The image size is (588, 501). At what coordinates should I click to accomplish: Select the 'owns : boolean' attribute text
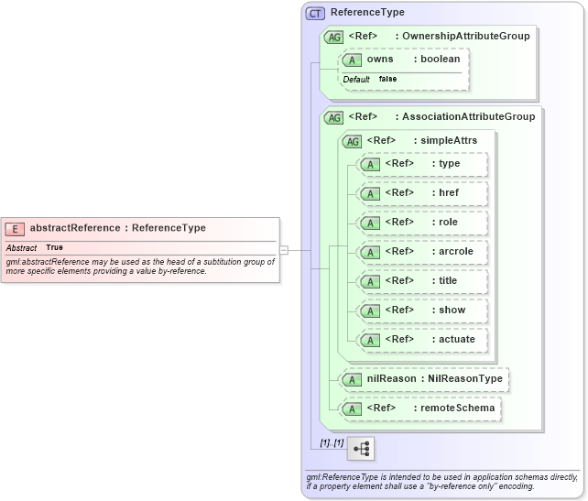pos(413,59)
